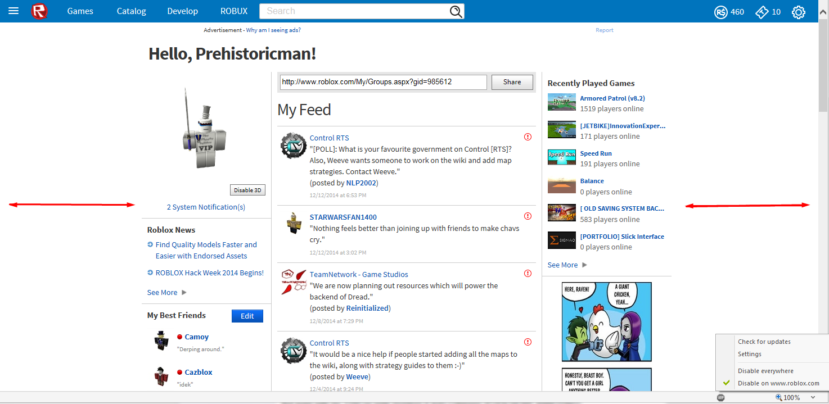Open PORTFOLIO Slick Interface thumbnail
This screenshot has width=829, height=404.
point(561,240)
